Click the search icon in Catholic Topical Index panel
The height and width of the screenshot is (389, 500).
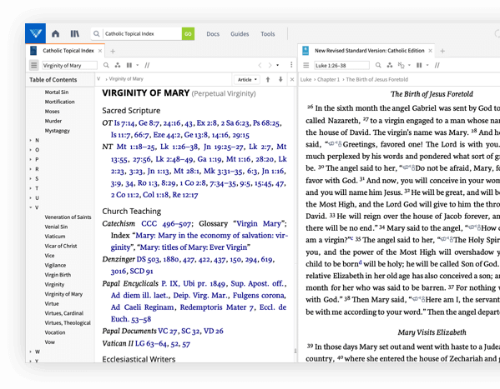point(106,65)
